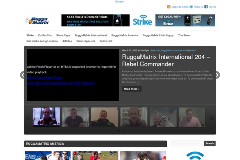Click Get the latest Flash Player link
This screenshot has height=160, width=240.
point(44,78)
